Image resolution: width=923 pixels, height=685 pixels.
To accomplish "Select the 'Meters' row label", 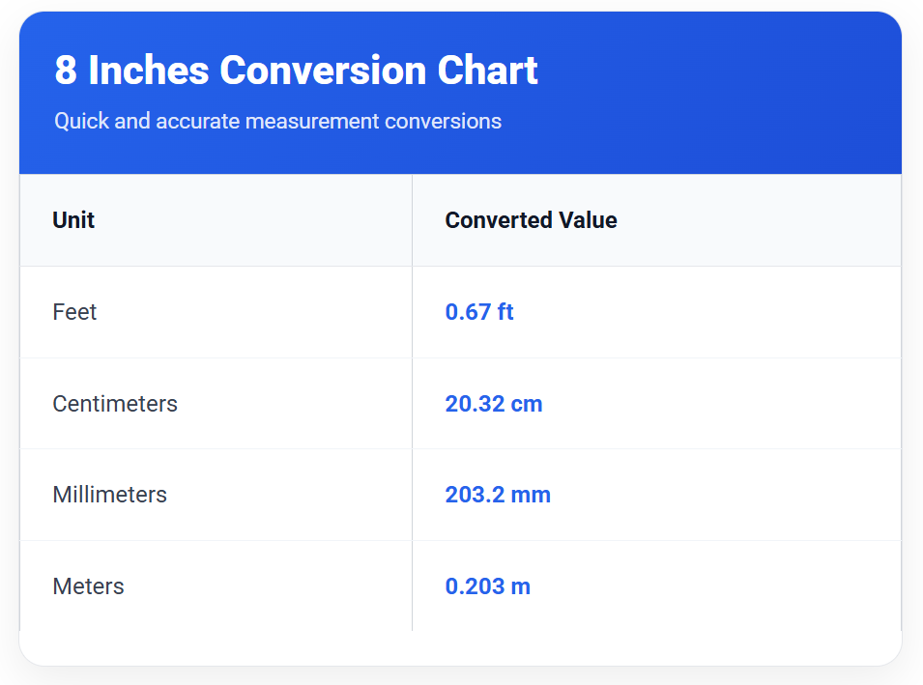I will tap(88, 586).
